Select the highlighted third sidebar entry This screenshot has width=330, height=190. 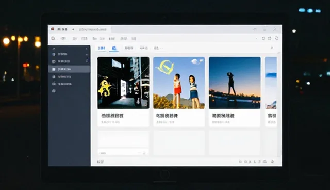tap(69, 69)
